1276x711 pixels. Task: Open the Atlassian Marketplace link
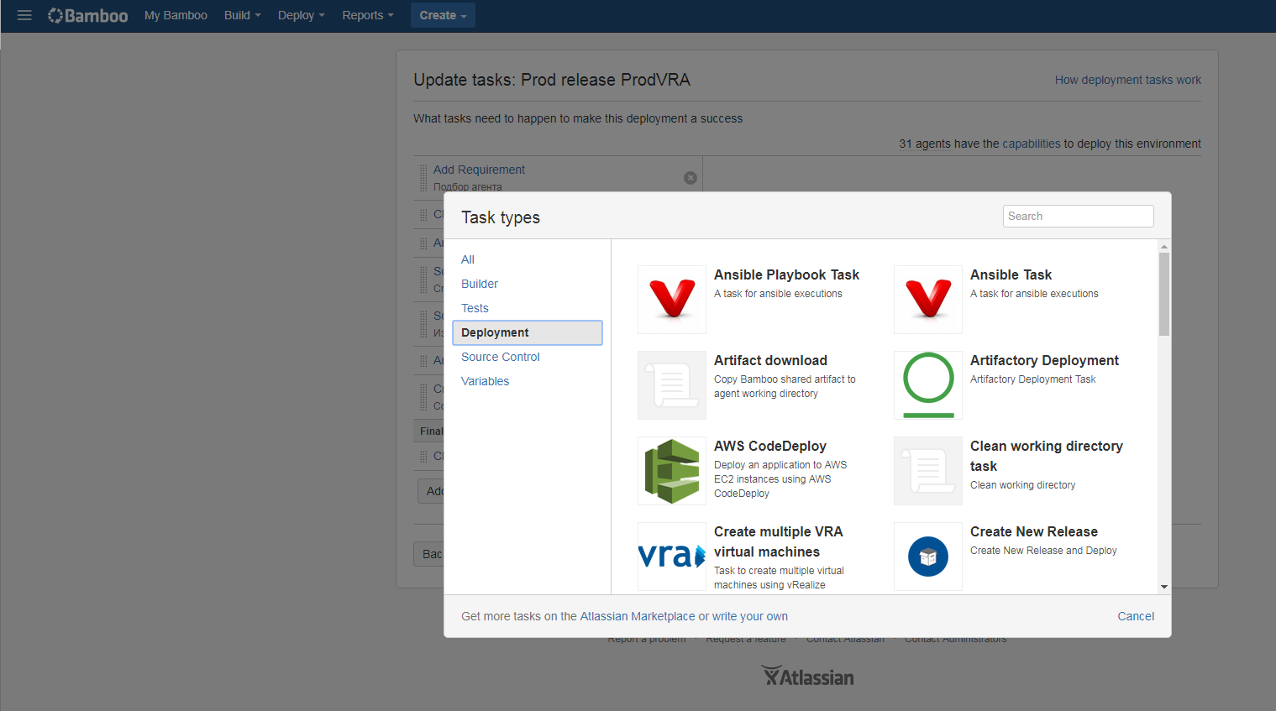pos(638,616)
